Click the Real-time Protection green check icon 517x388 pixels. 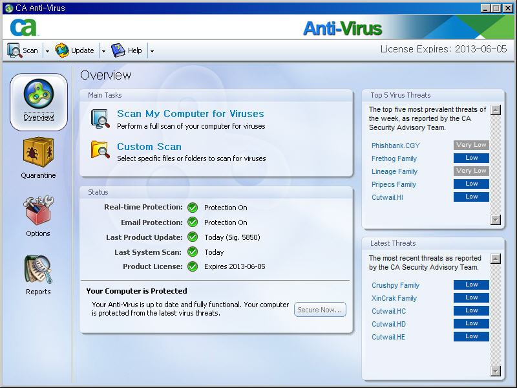pyautogui.click(x=193, y=208)
